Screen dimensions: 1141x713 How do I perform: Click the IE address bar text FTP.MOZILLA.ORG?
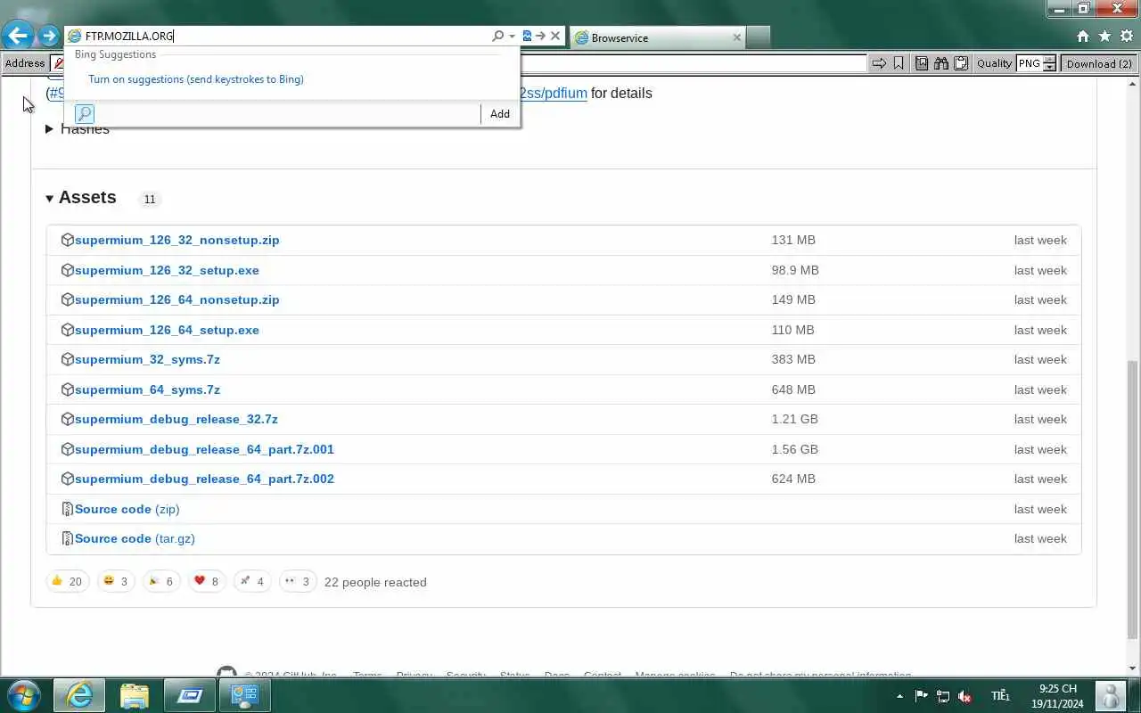click(129, 37)
